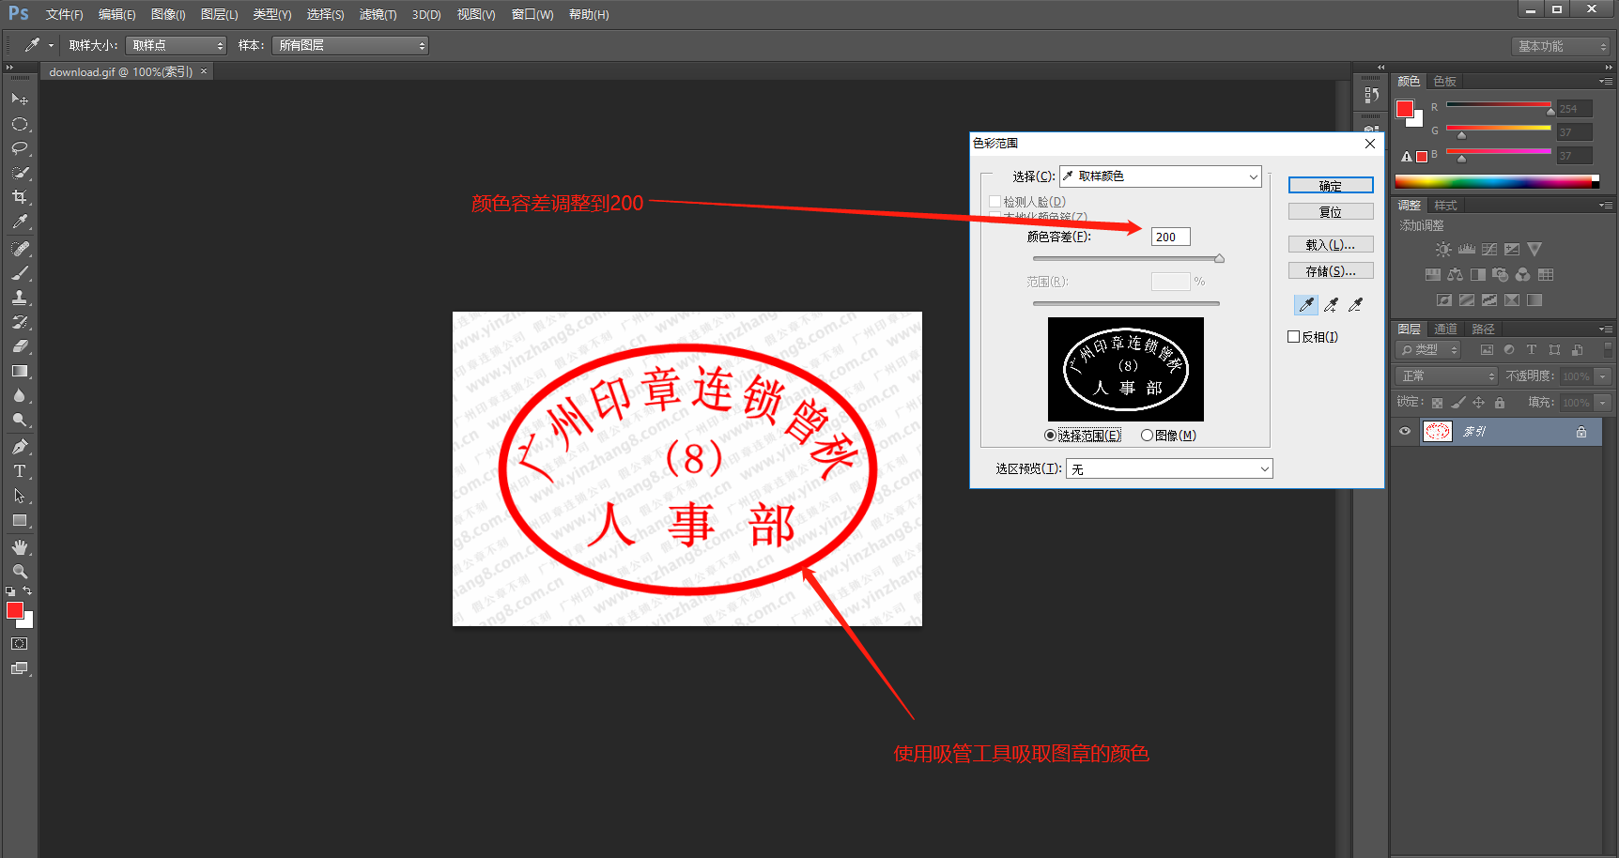
Task: Toggle lock position in Layers panel
Action: pos(1479,403)
